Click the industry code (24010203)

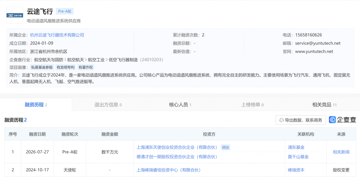pyautogui.click(x=152, y=60)
